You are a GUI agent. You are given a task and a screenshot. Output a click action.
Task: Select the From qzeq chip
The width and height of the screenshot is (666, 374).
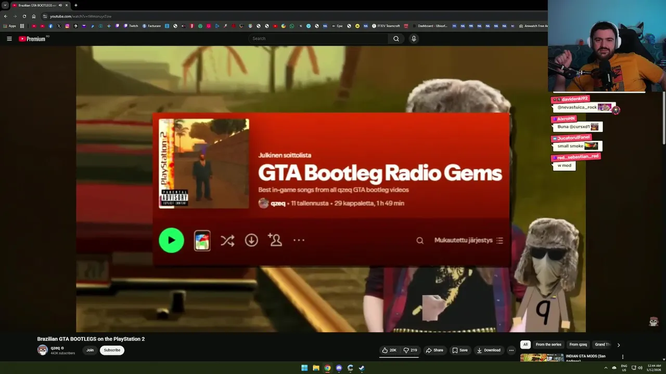point(578,344)
